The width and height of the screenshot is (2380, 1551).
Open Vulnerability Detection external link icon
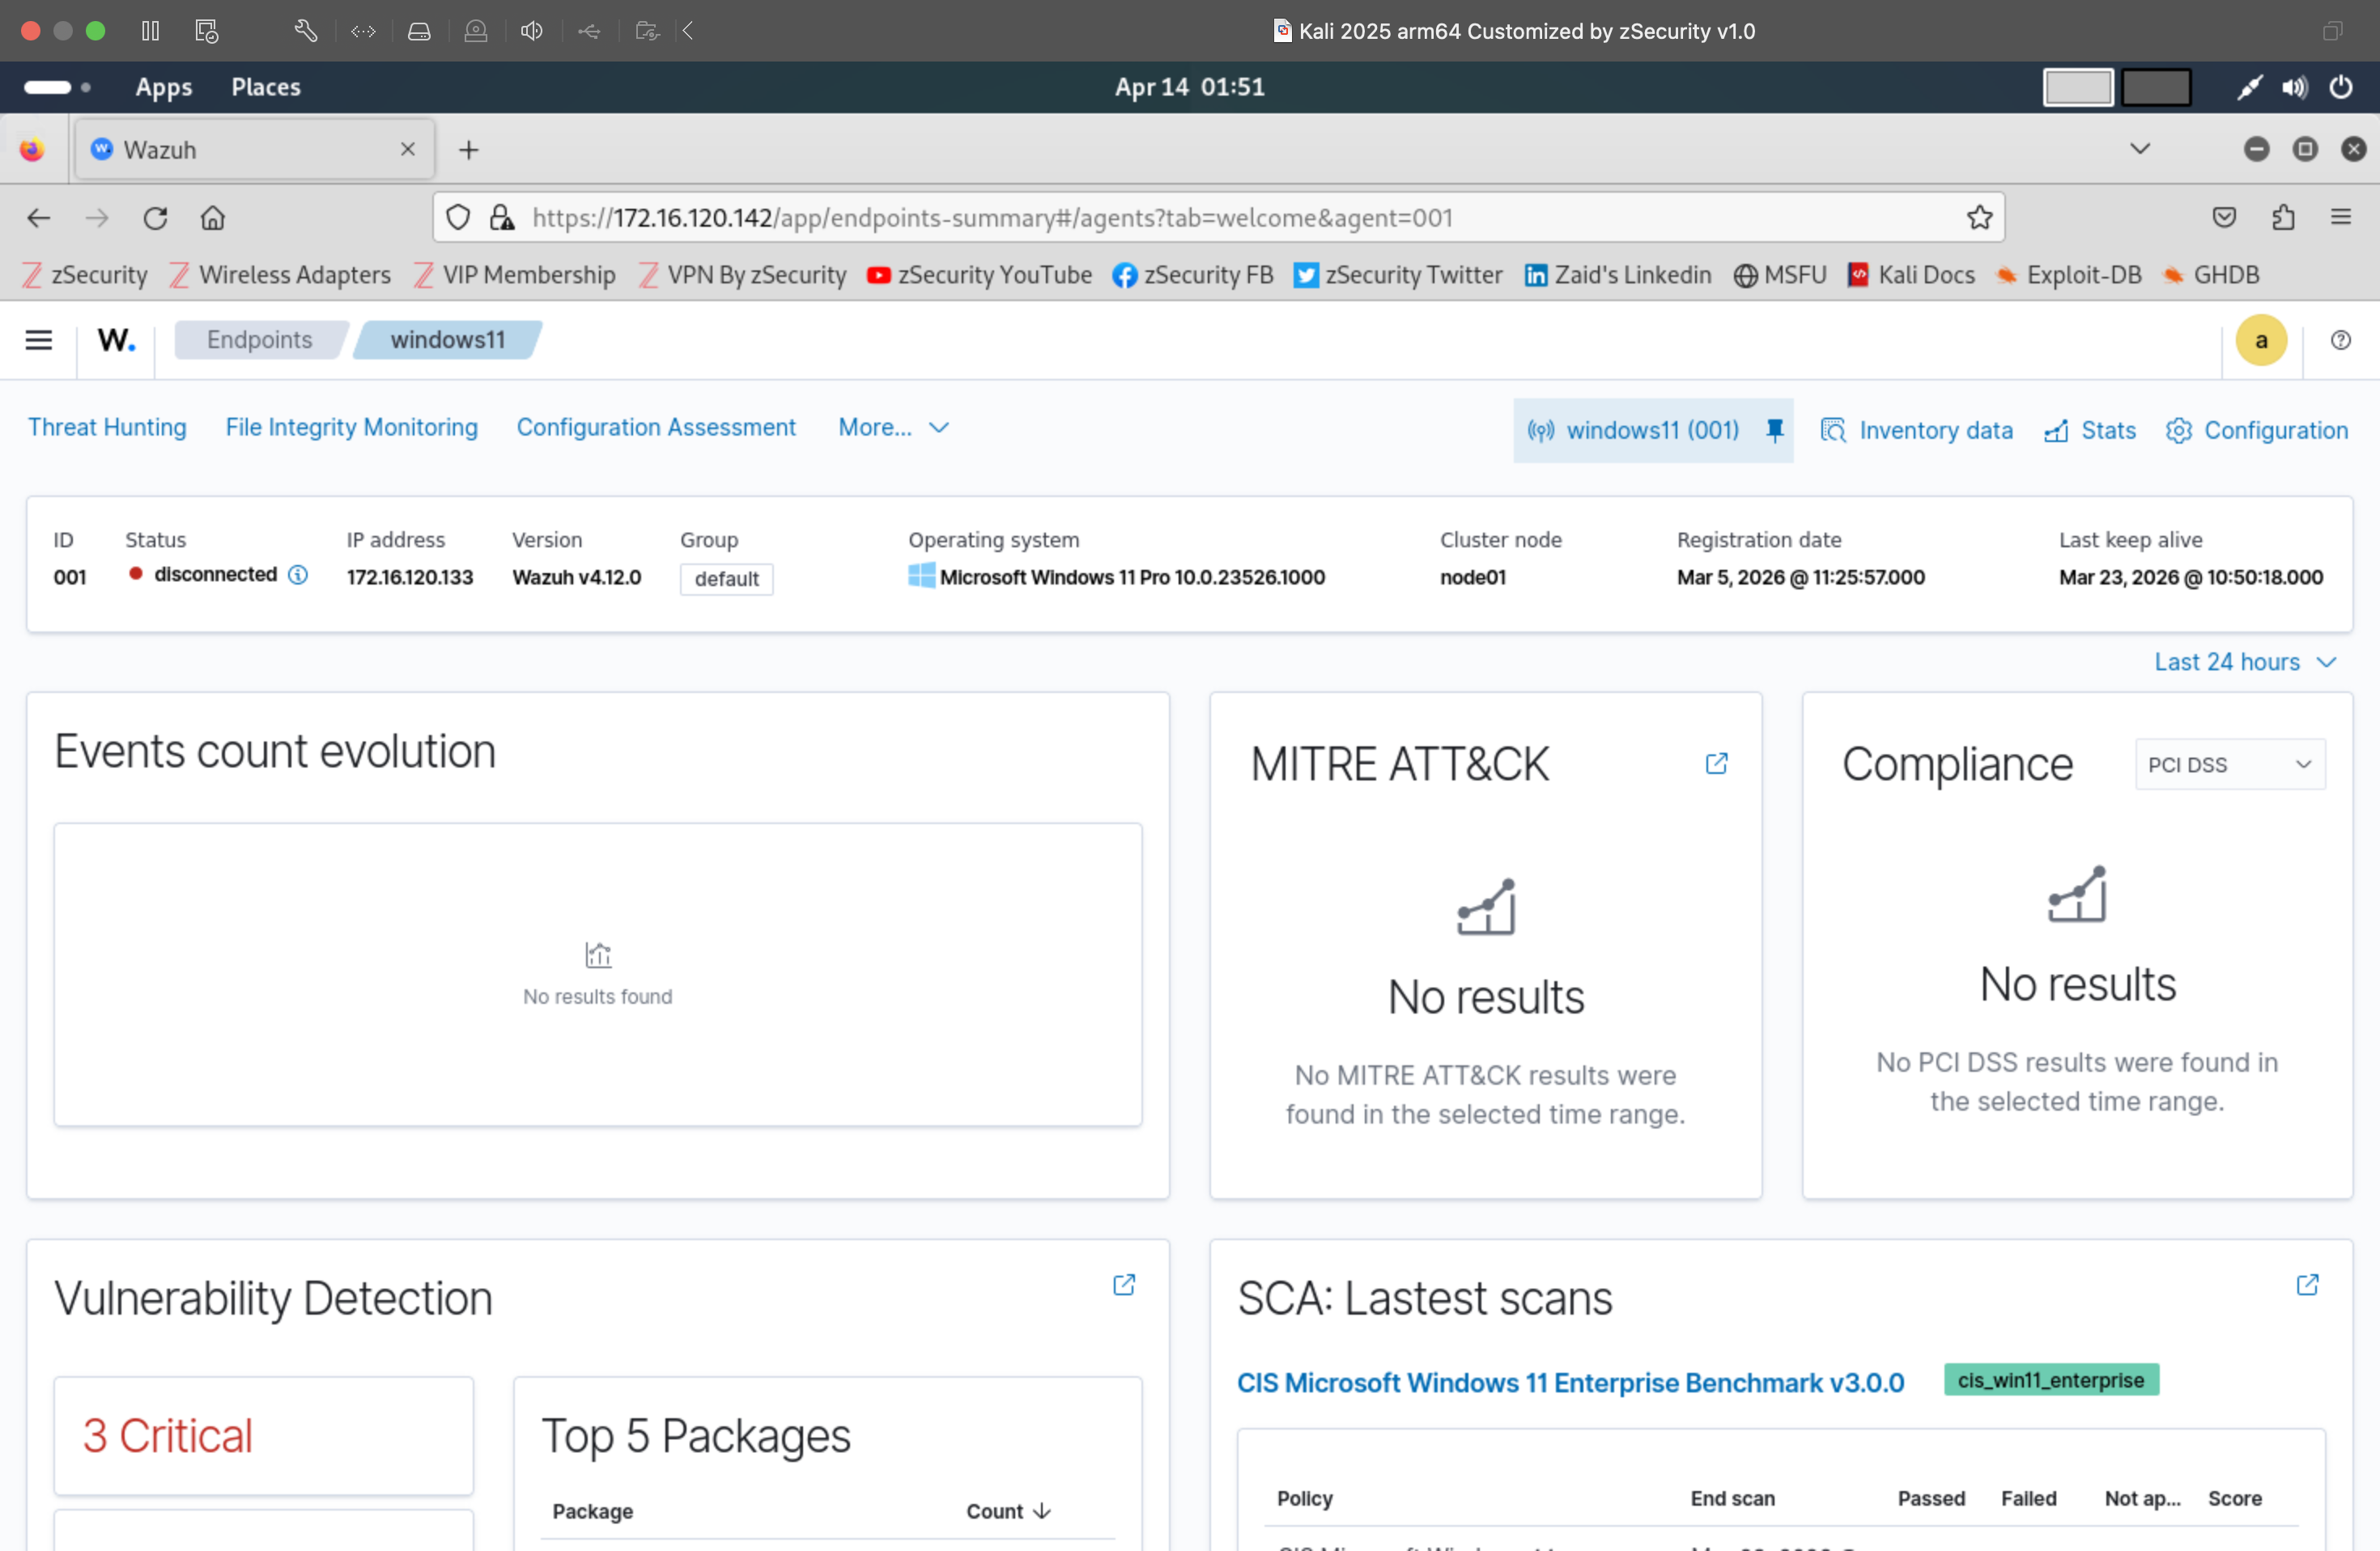point(1124,1285)
